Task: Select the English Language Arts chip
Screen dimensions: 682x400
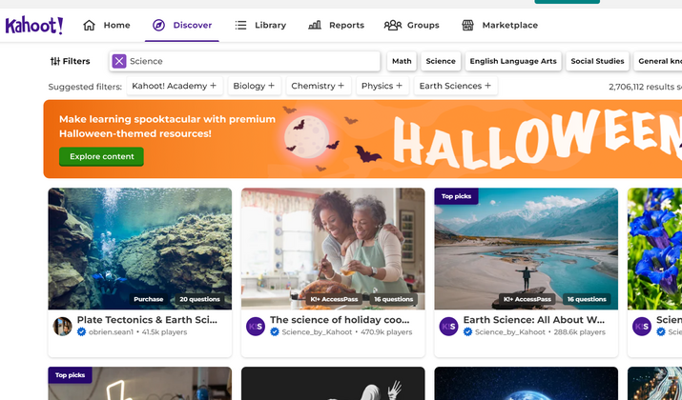Action: point(513,61)
